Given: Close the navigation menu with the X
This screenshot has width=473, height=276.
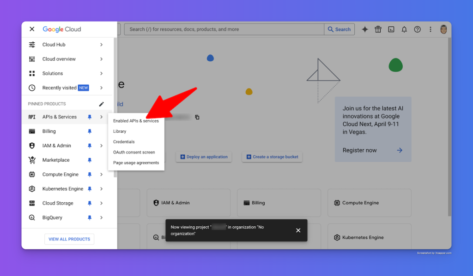Looking at the screenshot, I should coord(32,29).
